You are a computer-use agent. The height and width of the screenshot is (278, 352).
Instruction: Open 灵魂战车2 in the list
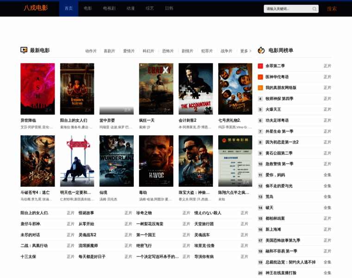pos(88,235)
